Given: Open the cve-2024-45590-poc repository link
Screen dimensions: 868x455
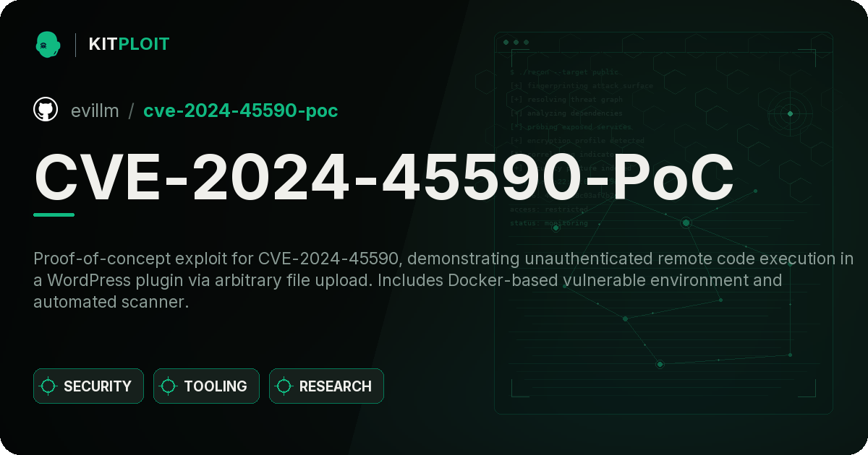Looking at the screenshot, I should (x=240, y=110).
